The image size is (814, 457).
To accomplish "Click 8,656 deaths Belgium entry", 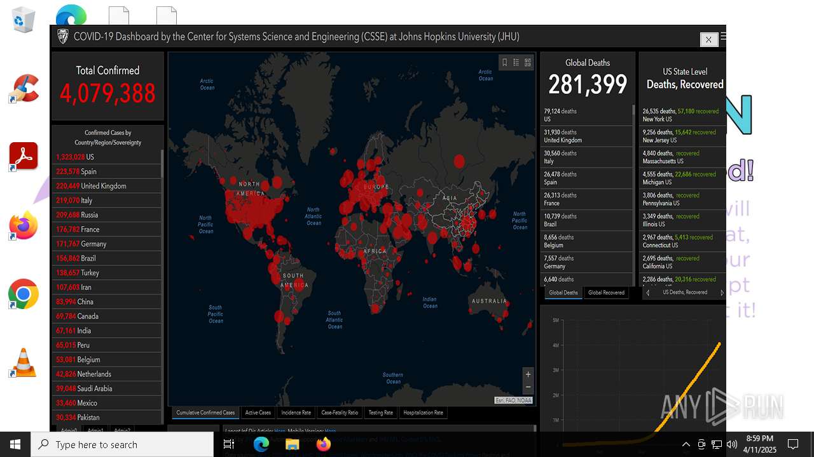I will 586,241.
